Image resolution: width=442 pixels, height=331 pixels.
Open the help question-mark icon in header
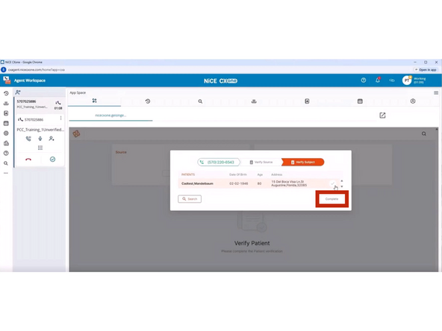pos(364,81)
